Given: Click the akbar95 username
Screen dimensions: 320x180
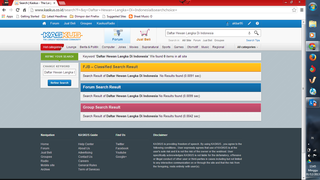Looking at the screenshot, I should 237,23.
